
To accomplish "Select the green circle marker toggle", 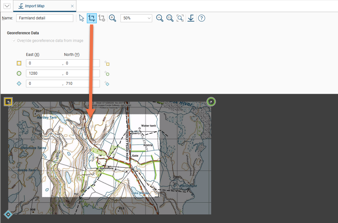I will 19,73.
